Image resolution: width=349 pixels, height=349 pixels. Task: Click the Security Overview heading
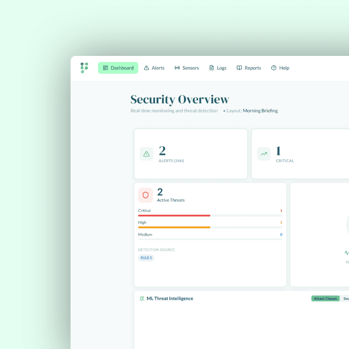click(x=180, y=99)
